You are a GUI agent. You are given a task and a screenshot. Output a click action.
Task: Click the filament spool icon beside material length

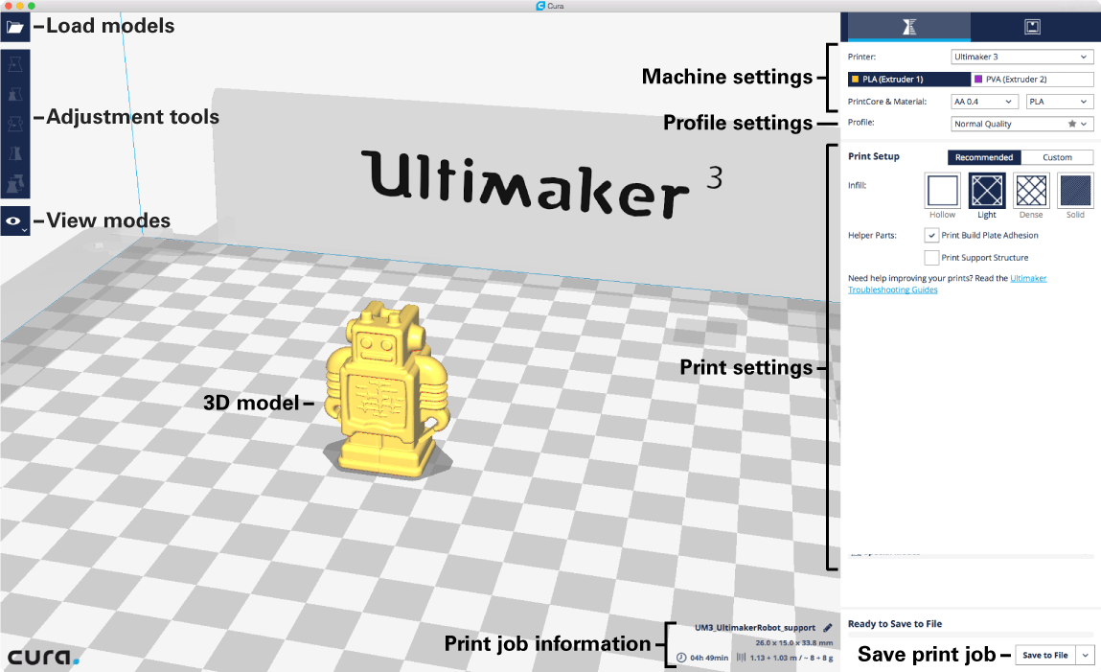point(742,658)
